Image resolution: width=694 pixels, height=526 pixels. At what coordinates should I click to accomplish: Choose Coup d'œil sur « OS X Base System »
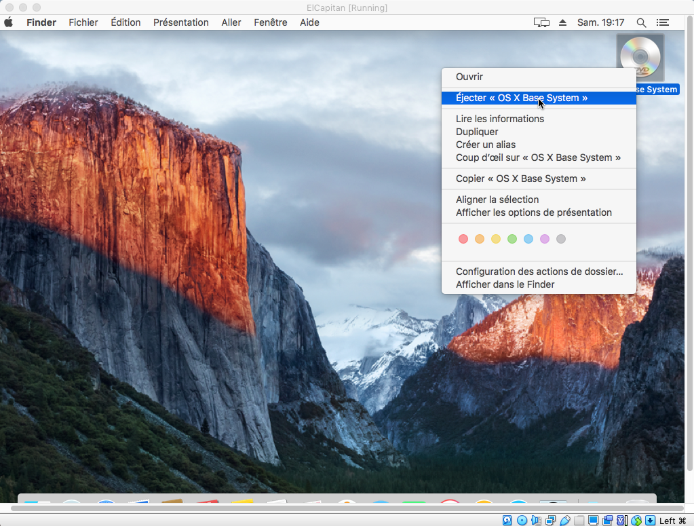click(x=539, y=157)
